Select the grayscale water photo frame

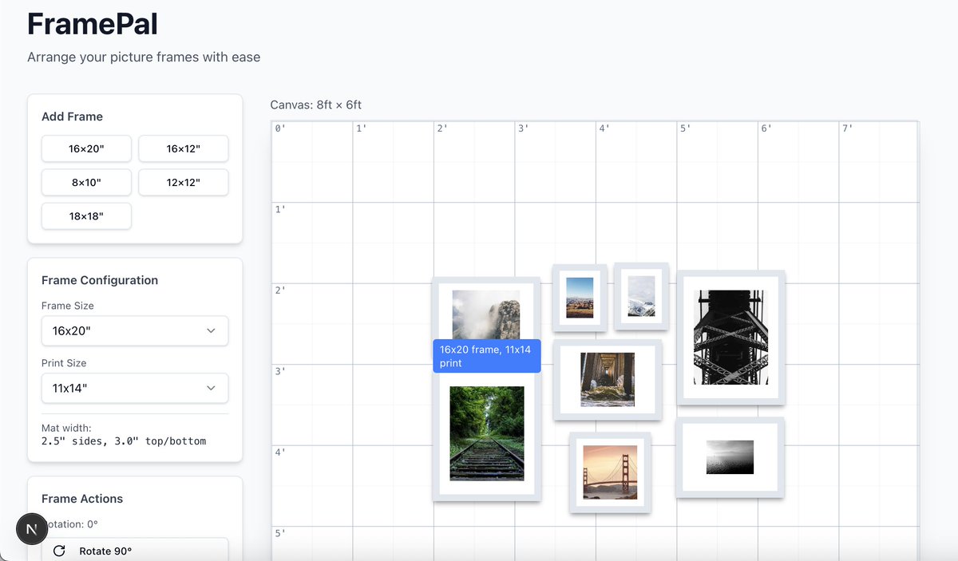[730, 457]
